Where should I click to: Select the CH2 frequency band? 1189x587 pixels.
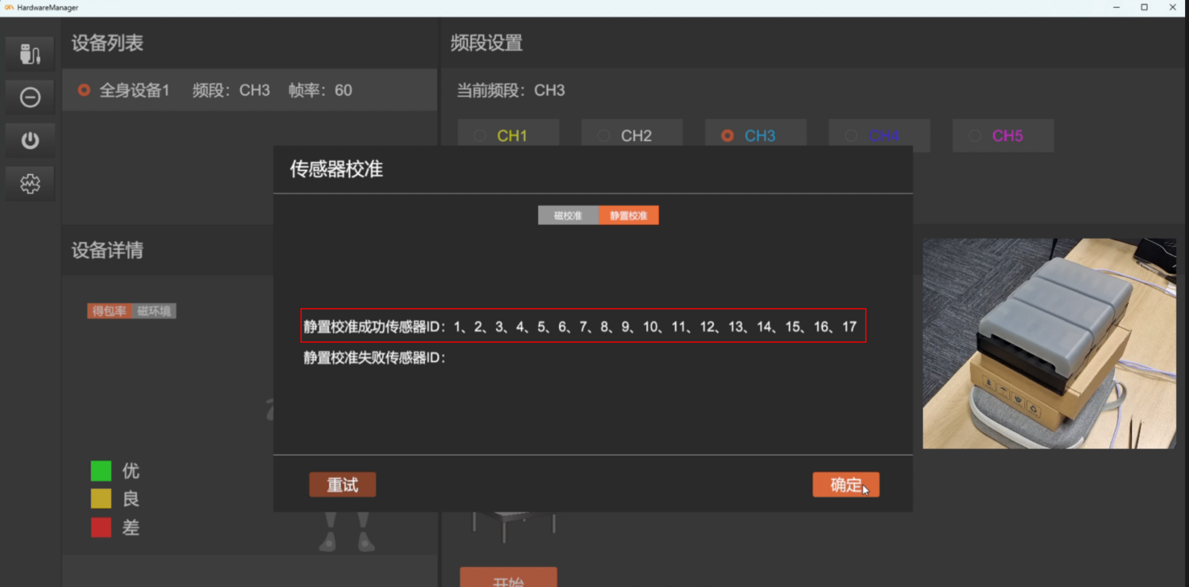click(604, 136)
